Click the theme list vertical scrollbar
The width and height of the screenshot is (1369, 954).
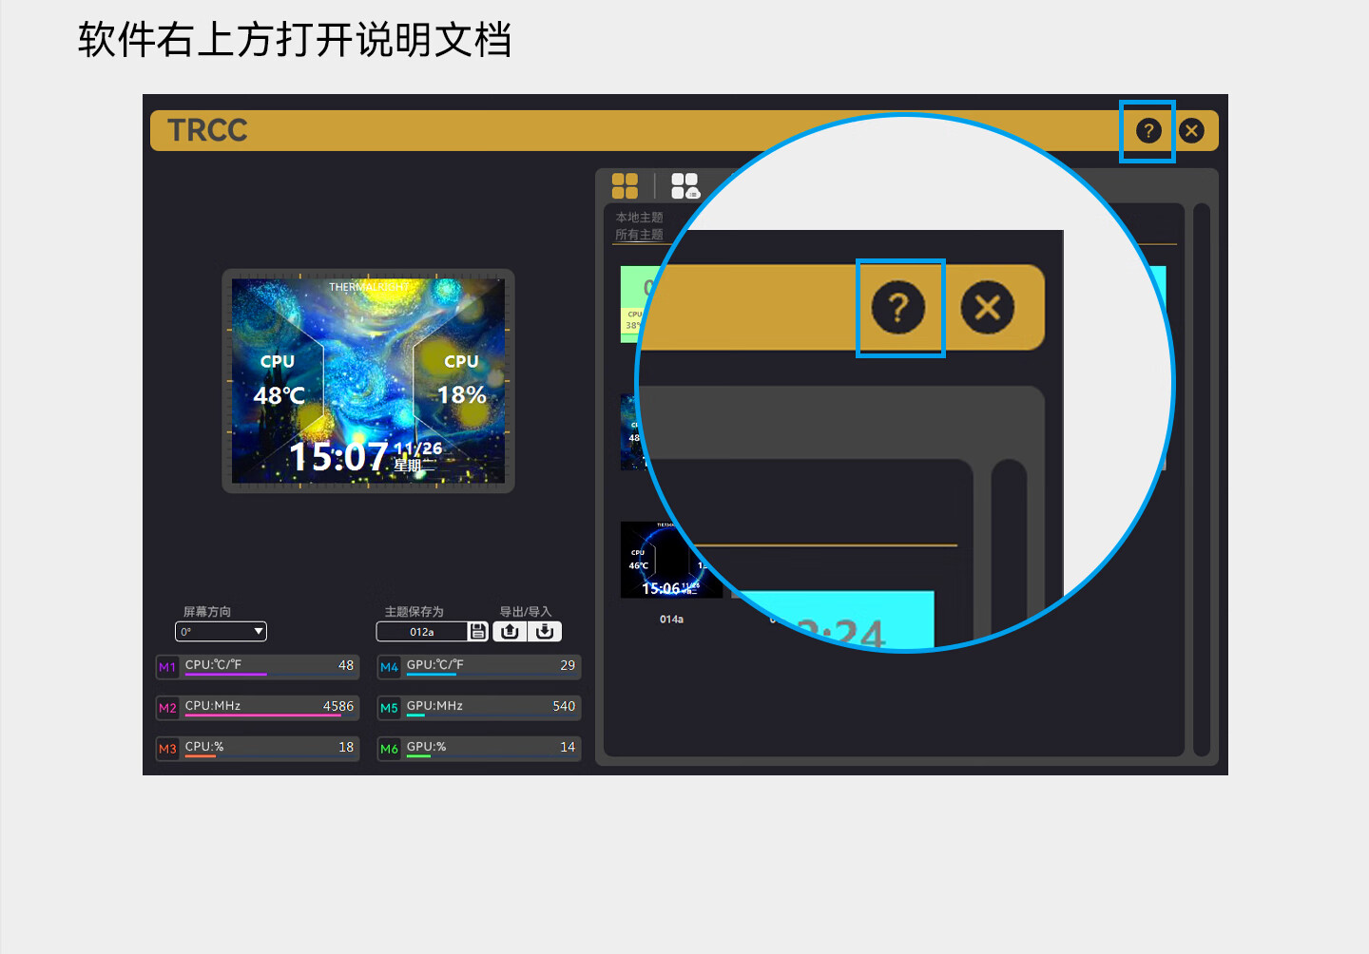click(x=1202, y=480)
